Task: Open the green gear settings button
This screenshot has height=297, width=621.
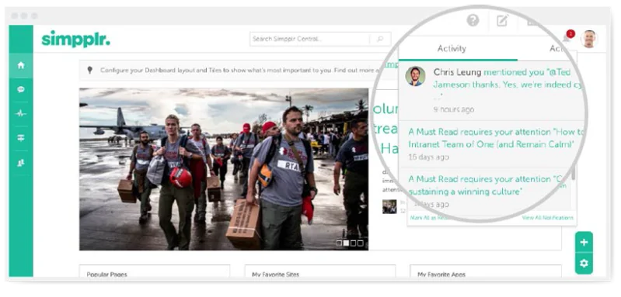Action: pos(584,264)
